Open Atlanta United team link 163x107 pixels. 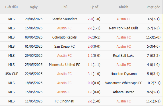[x=124, y=92]
